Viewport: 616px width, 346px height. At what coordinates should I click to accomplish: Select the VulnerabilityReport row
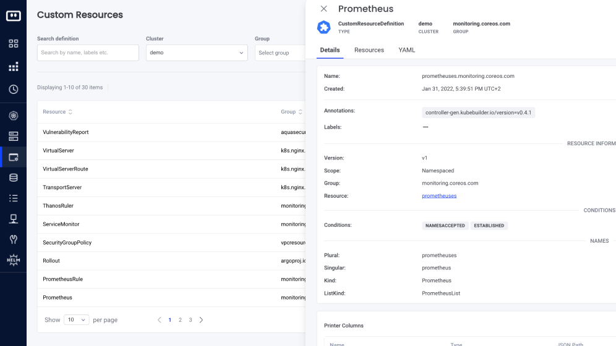(x=171, y=132)
